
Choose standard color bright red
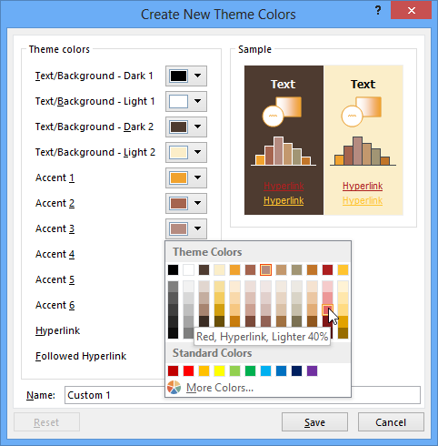pos(188,370)
